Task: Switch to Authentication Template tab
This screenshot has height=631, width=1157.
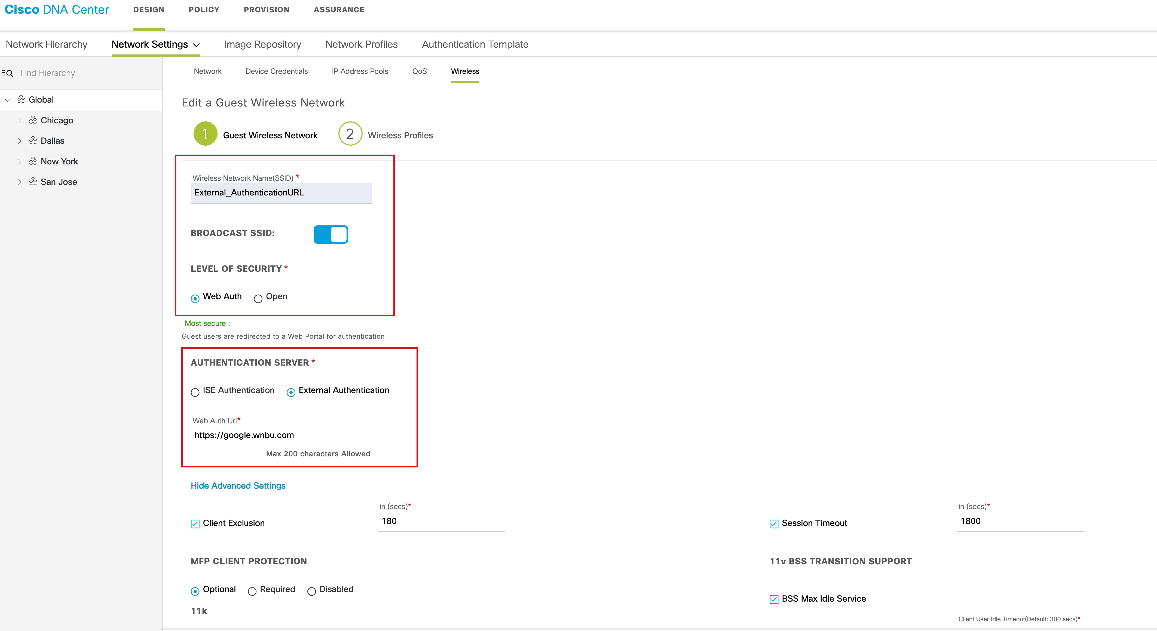Action: pyautogui.click(x=475, y=44)
